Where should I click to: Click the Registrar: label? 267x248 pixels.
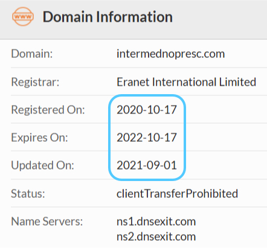(x=35, y=82)
